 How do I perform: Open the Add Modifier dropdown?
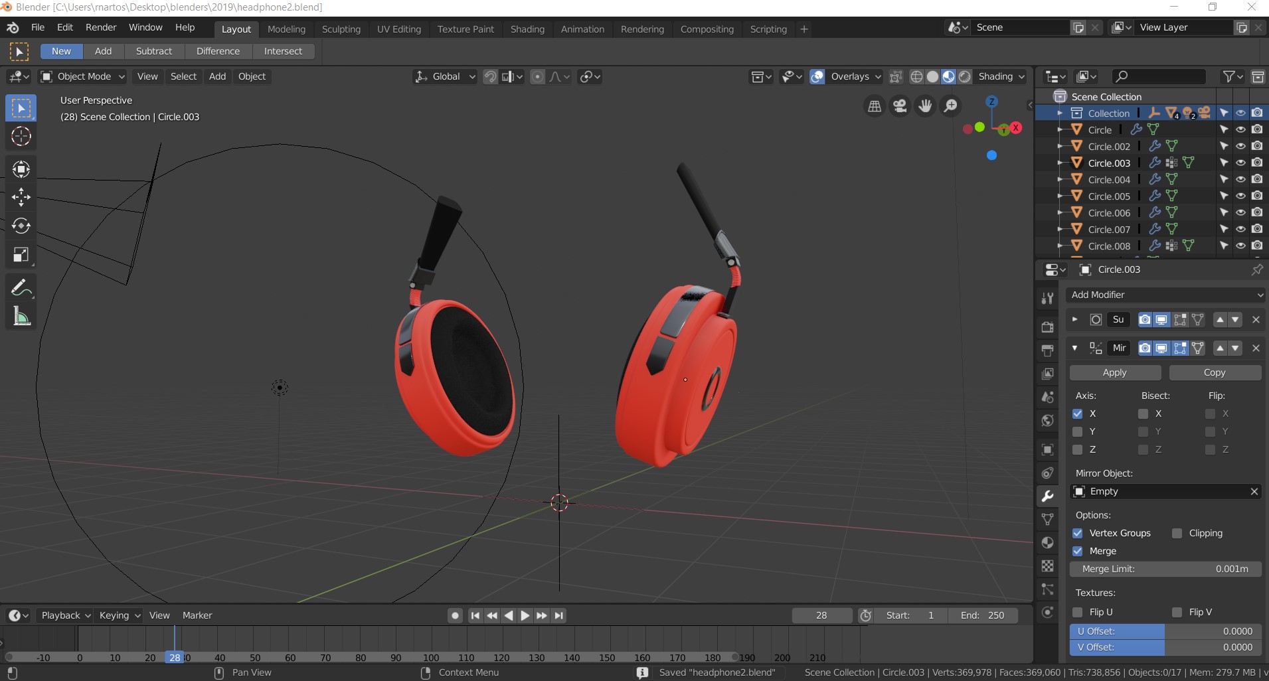[x=1165, y=295]
